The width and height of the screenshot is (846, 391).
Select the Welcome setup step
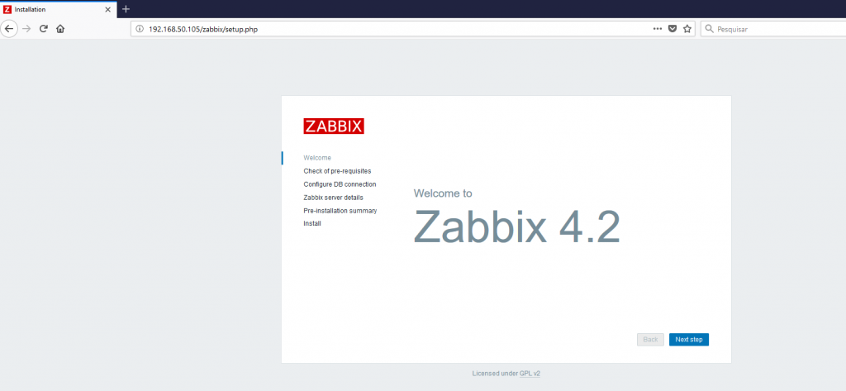point(317,158)
